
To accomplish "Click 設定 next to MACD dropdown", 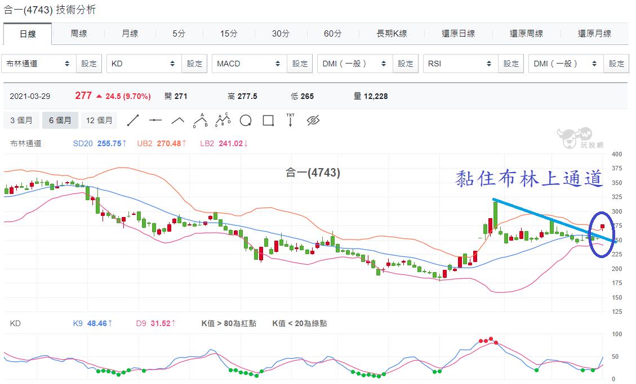I will (x=300, y=64).
